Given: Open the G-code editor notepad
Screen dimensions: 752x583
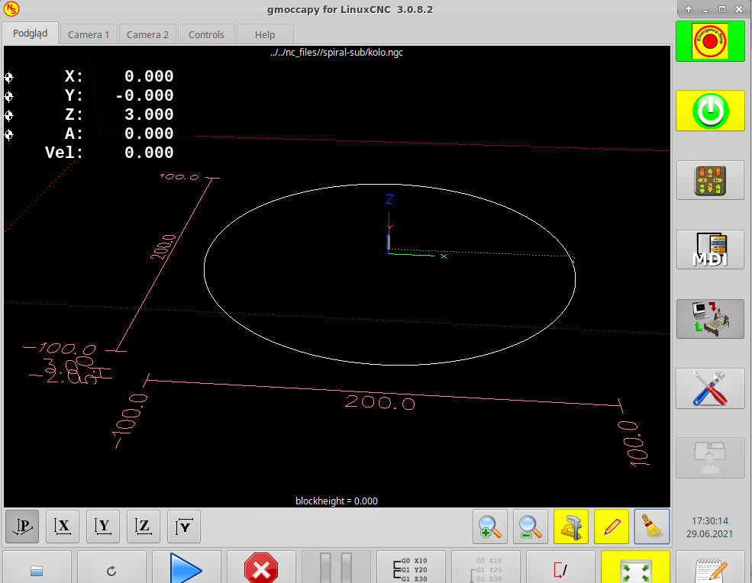Looking at the screenshot, I should click(710, 568).
